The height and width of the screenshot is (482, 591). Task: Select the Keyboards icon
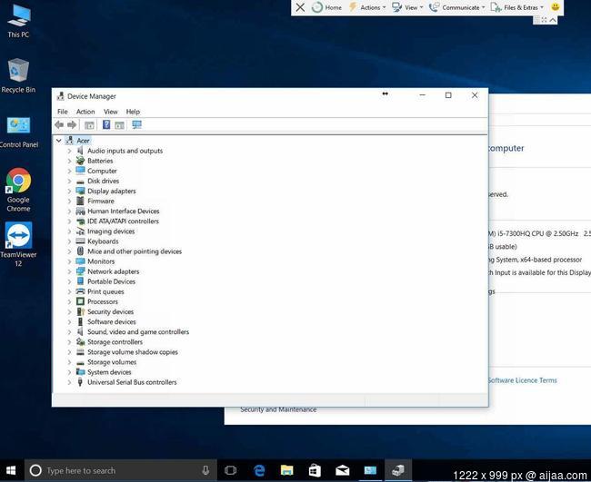80,241
